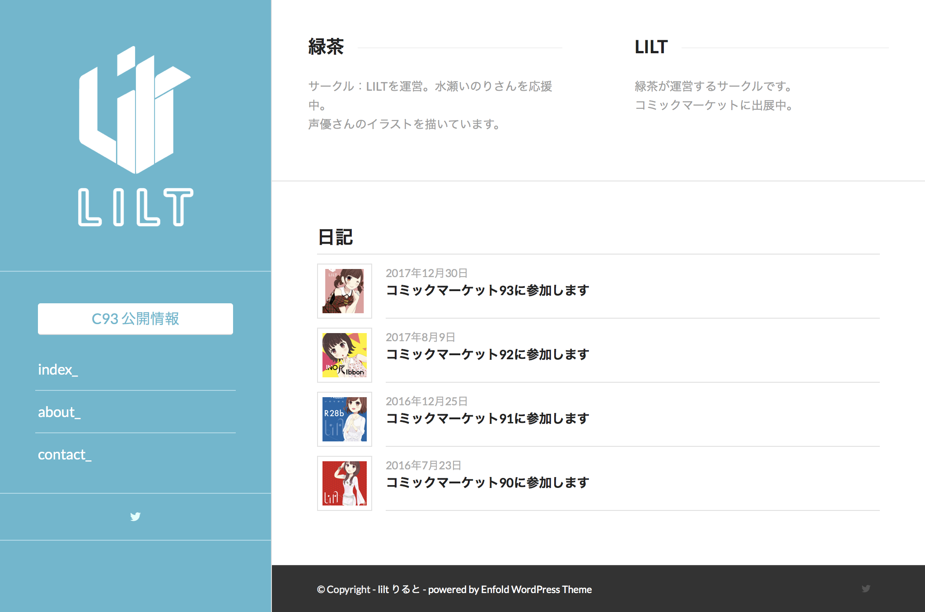Open the contact_ menu item
Image resolution: width=925 pixels, height=612 pixels.
(x=65, y=454)
